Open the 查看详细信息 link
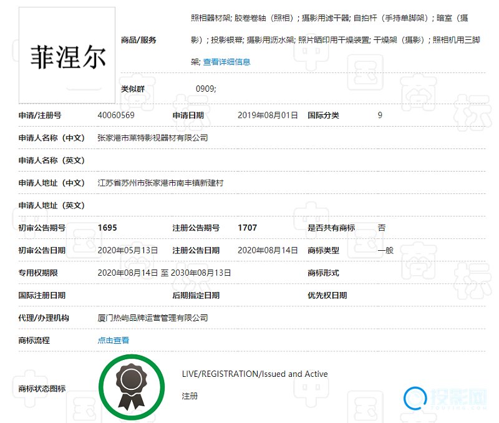499x423 pixels. [226, 62]
